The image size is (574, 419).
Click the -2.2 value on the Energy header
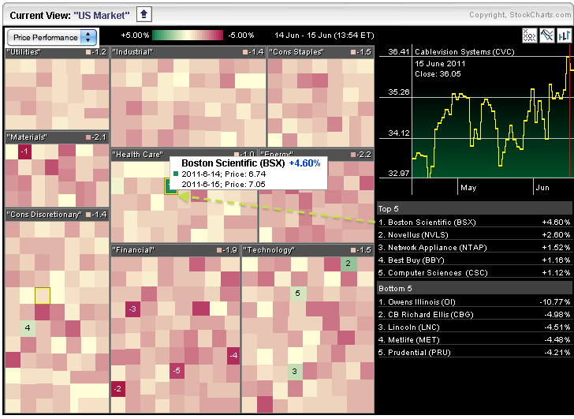click(x=363, y=155)
